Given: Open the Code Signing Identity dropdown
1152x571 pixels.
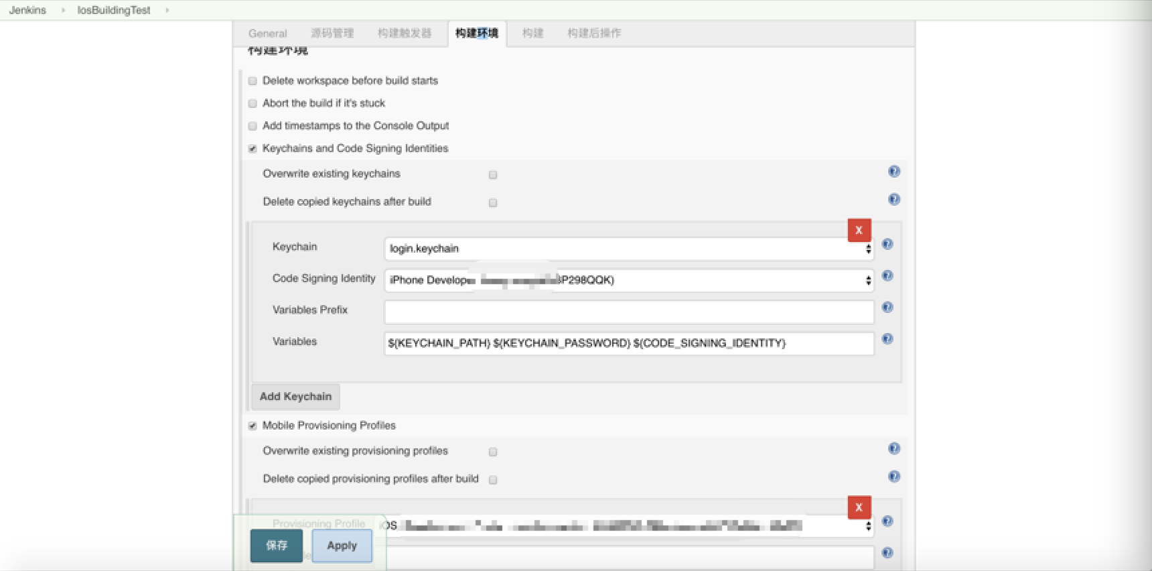Looking at the screenshot, I should coord(629,280).
